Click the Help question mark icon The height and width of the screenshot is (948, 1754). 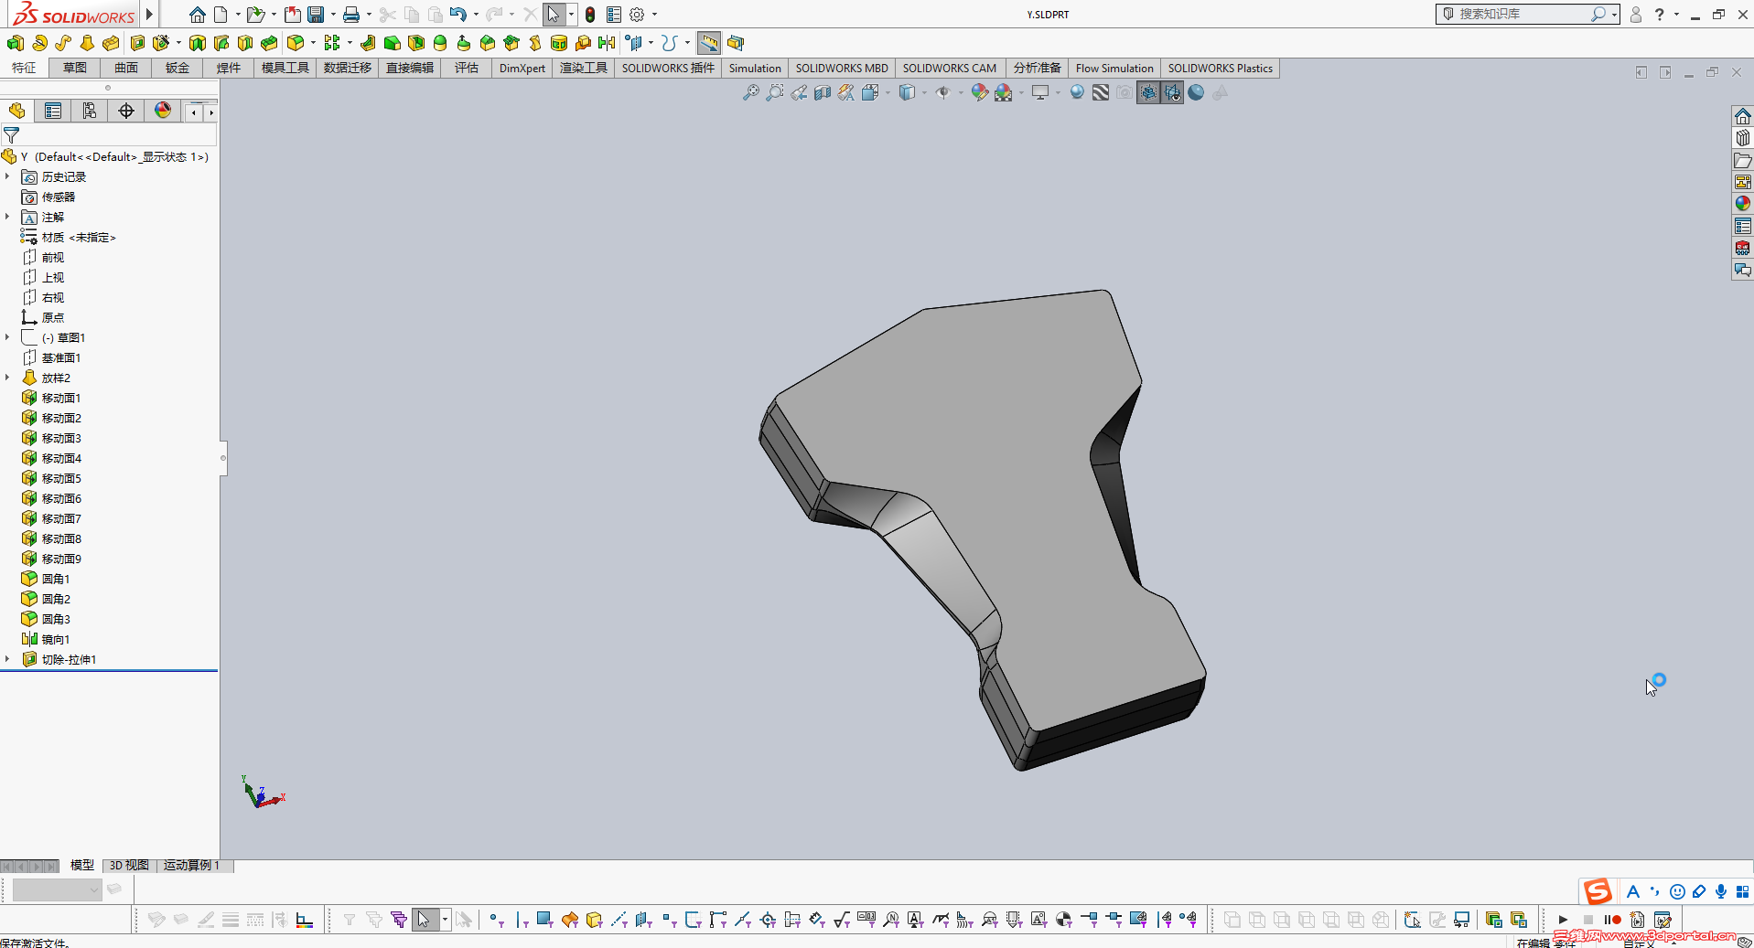1659,15
